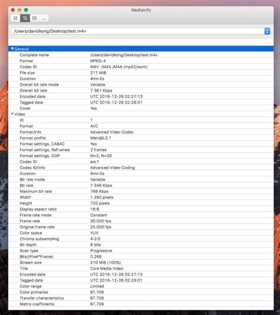The image size is (280, 315).
Task: Click the Advanced Video Coding value
Action: 112,167
